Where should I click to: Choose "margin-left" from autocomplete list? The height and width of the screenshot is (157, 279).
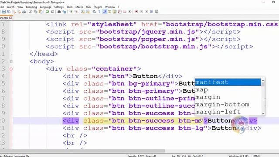(x=228, y=112)
